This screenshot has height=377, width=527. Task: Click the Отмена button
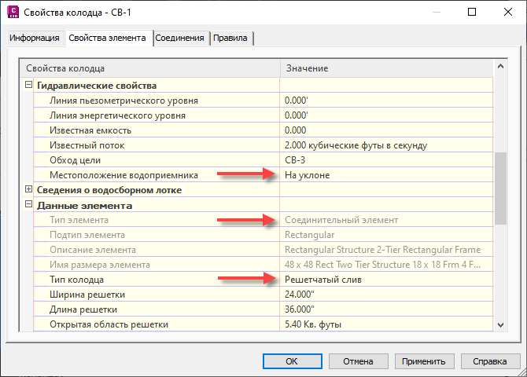point(352,361)
